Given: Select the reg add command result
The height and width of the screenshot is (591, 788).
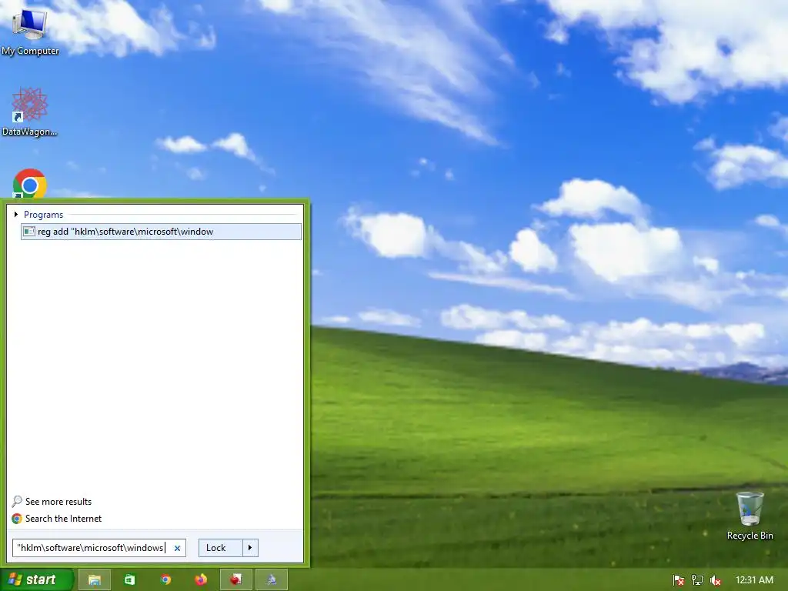Looking at the screenshot, I should pos(161,232).
